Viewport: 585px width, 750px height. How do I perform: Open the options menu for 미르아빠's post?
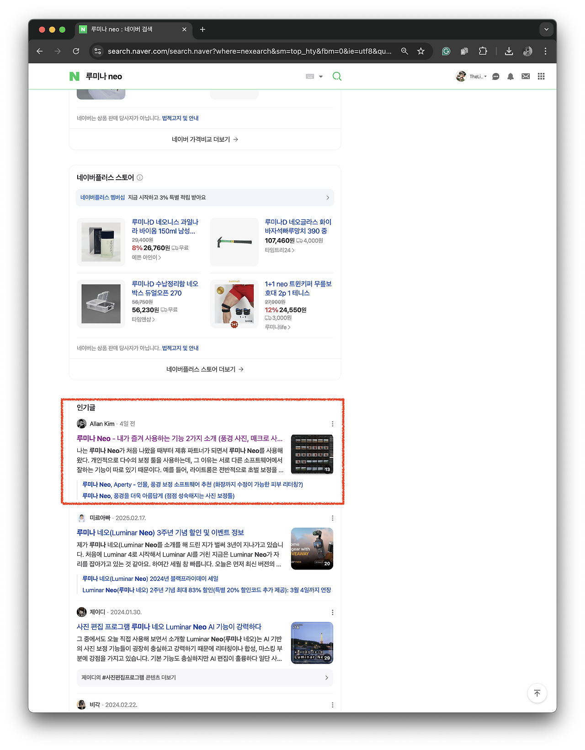[x=332, y=518]
